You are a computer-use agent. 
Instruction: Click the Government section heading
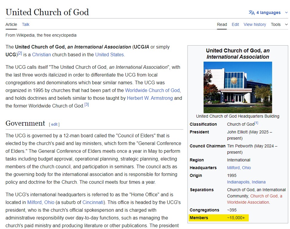(25, 123)
